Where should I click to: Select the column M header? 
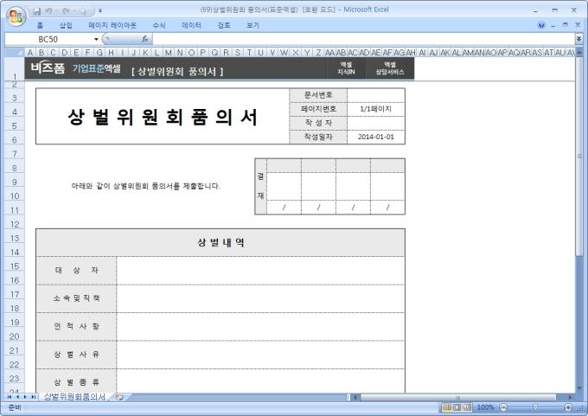[169, 53]
